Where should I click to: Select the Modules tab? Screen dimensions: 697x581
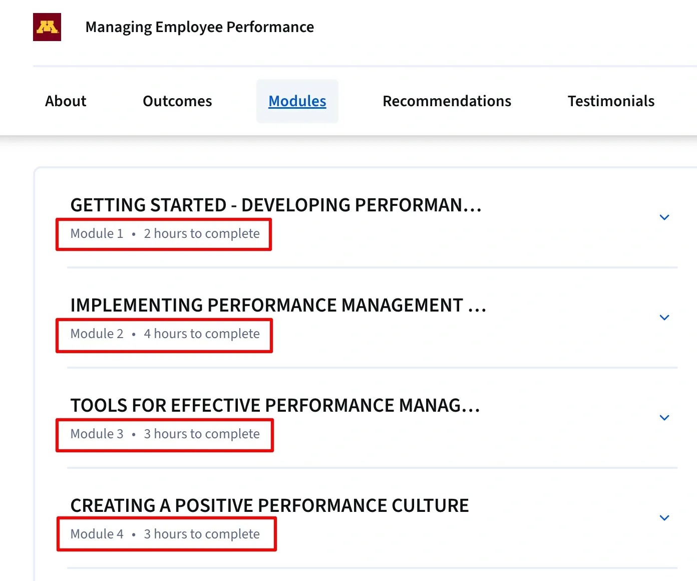(297, 101)
